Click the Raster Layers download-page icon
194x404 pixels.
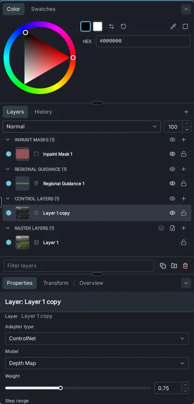point(172,228)
